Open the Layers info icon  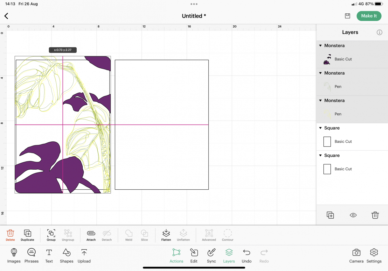tap(379, 32)
